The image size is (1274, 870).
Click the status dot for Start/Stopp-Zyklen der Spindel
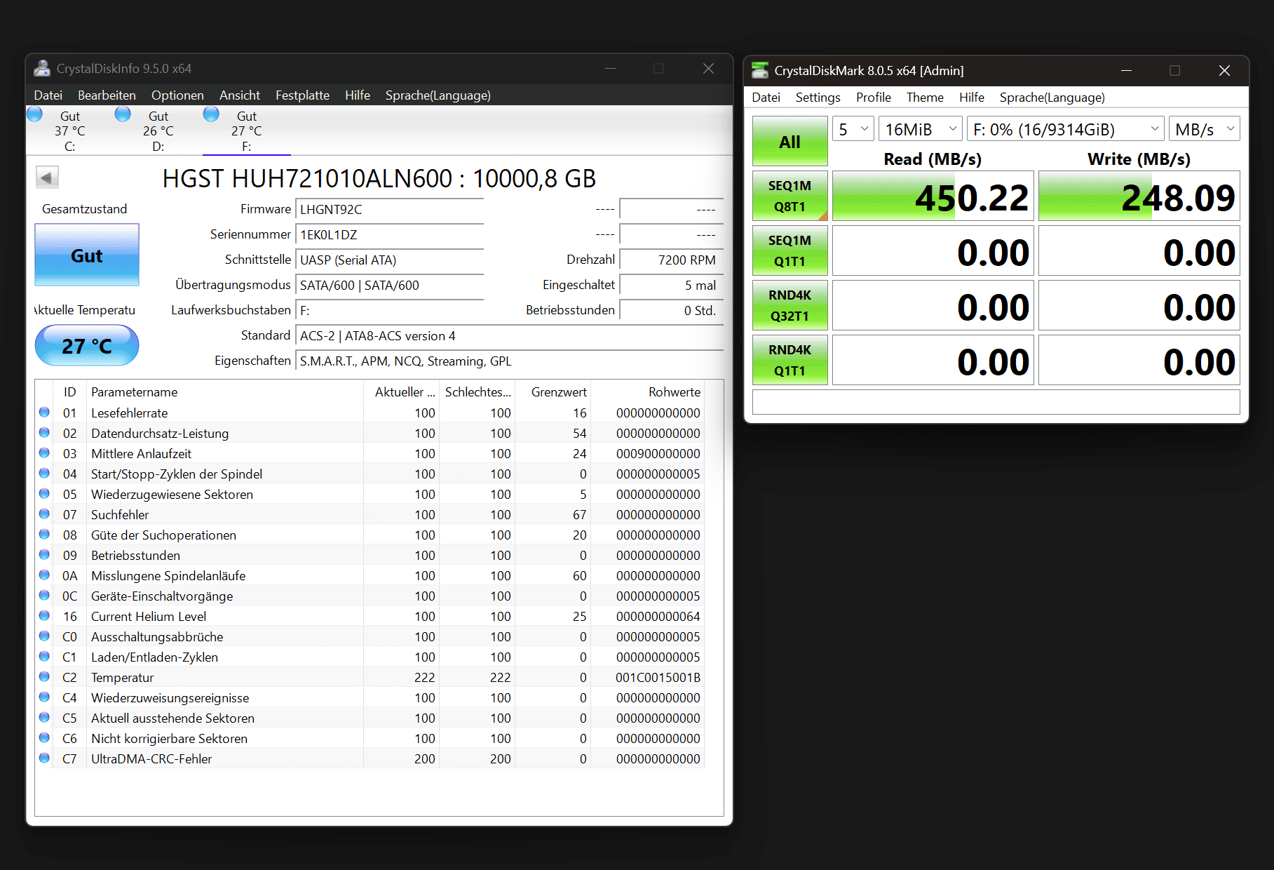44,474
